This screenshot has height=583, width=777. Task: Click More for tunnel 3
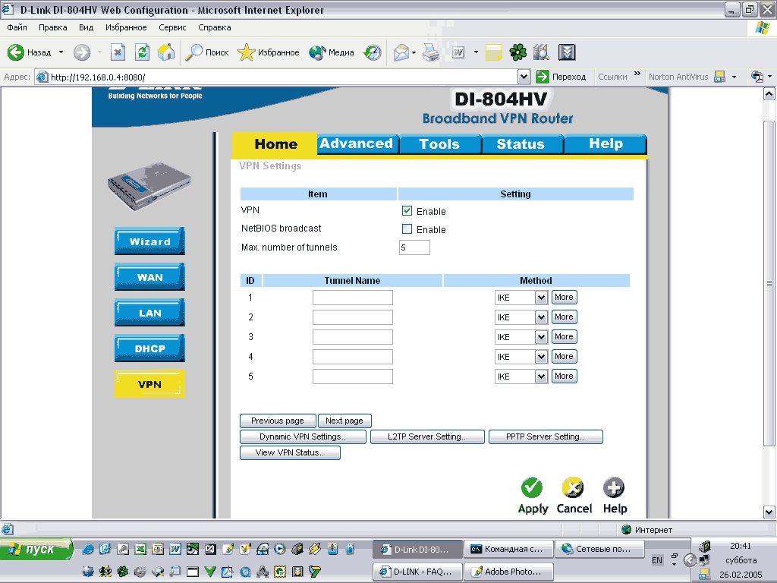[x=564, y=336]
